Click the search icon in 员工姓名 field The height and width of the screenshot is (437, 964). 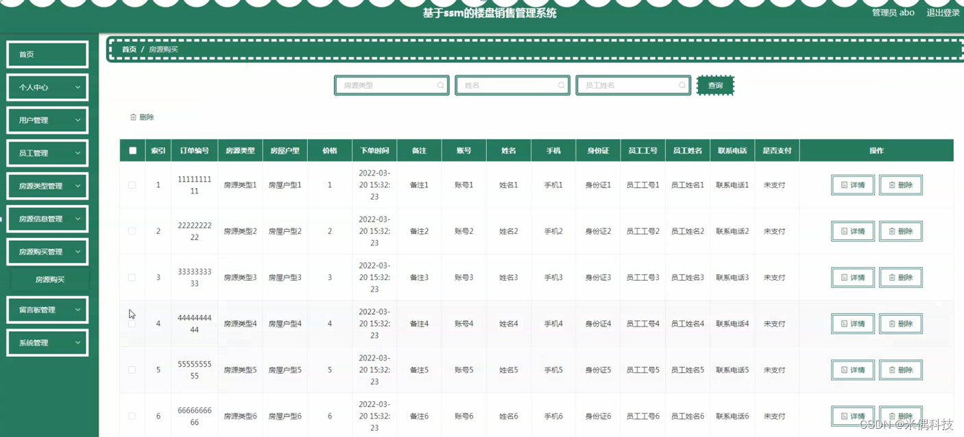tap(682, 86)
